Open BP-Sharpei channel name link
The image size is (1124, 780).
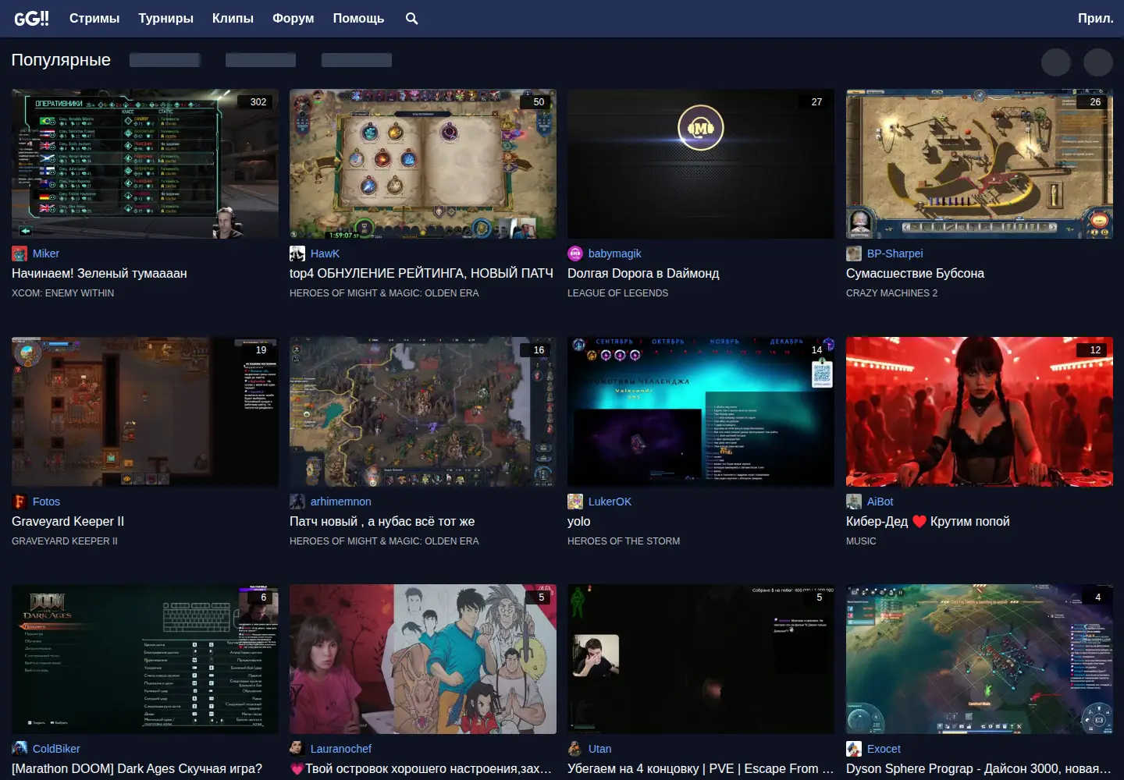coord(895,253)
